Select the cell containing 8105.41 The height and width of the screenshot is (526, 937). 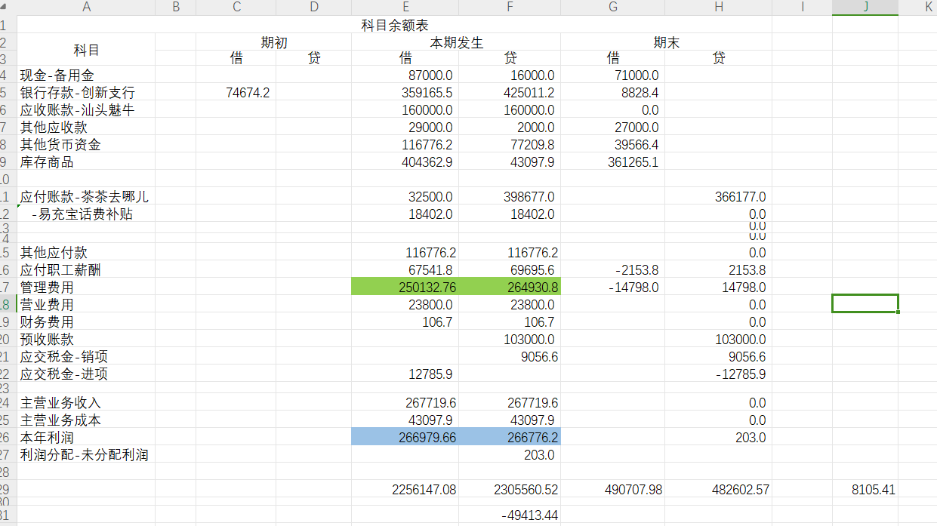[865, 490]
